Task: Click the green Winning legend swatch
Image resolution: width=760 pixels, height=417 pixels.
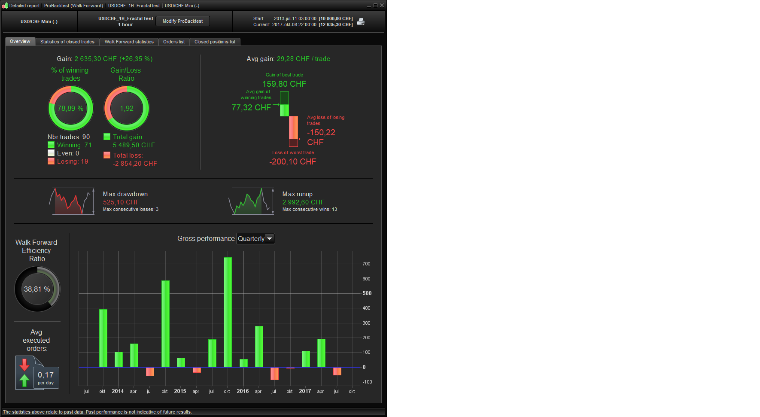Action: click(51, 145)
